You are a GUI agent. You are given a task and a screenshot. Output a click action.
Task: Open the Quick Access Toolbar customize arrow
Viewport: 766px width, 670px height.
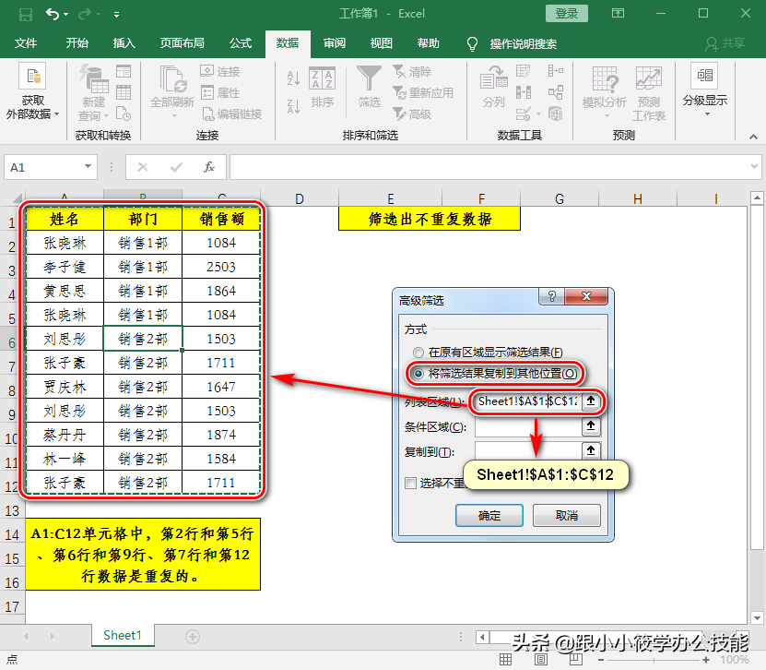click(116, 15)
